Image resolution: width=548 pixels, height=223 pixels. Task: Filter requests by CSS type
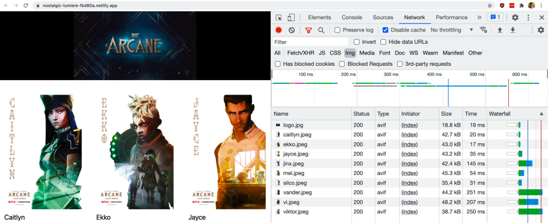click(x=335, y=53)
